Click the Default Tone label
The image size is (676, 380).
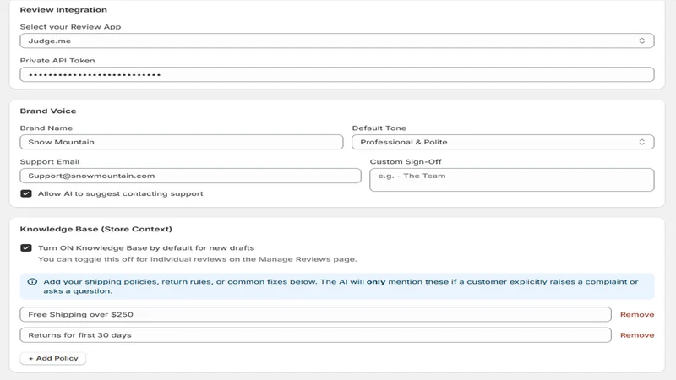coord(379,128)
